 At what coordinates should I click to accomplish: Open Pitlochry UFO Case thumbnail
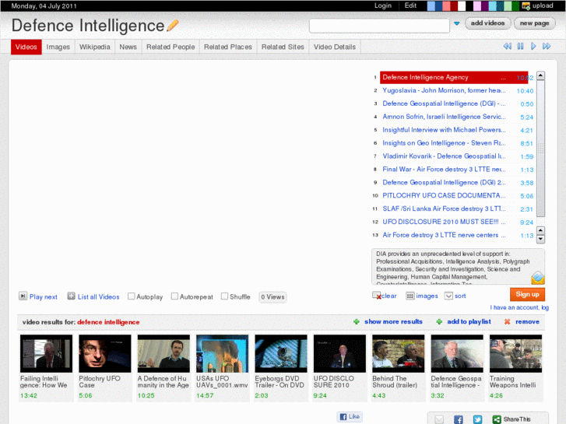pos(104,353)
